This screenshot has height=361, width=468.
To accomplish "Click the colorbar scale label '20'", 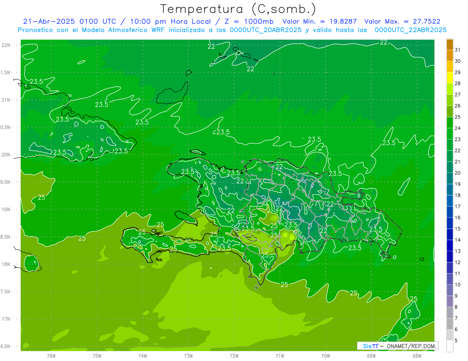I will click(x=457, y=173).
